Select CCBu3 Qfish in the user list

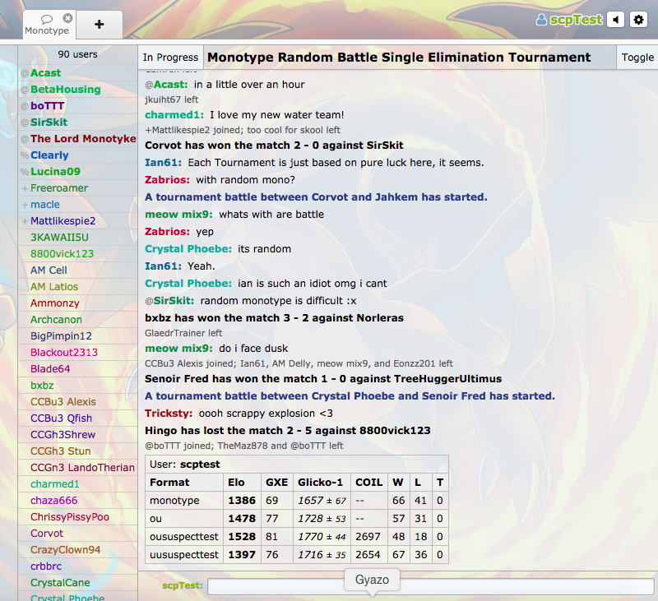click(78, 418)
